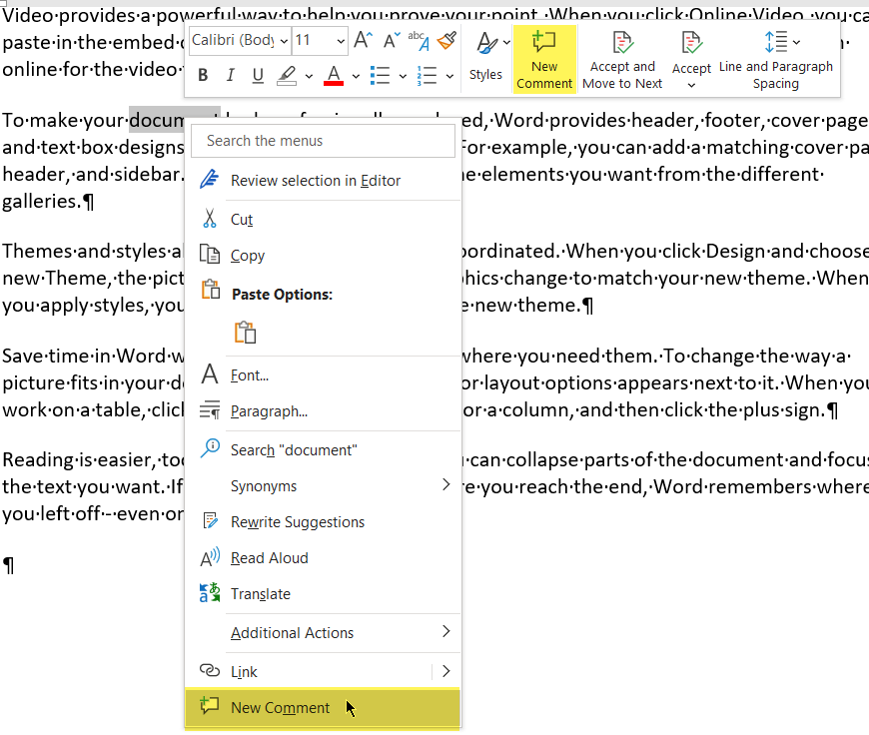
Task: Choose New Comment from the context menu
Action: point(280,708)
